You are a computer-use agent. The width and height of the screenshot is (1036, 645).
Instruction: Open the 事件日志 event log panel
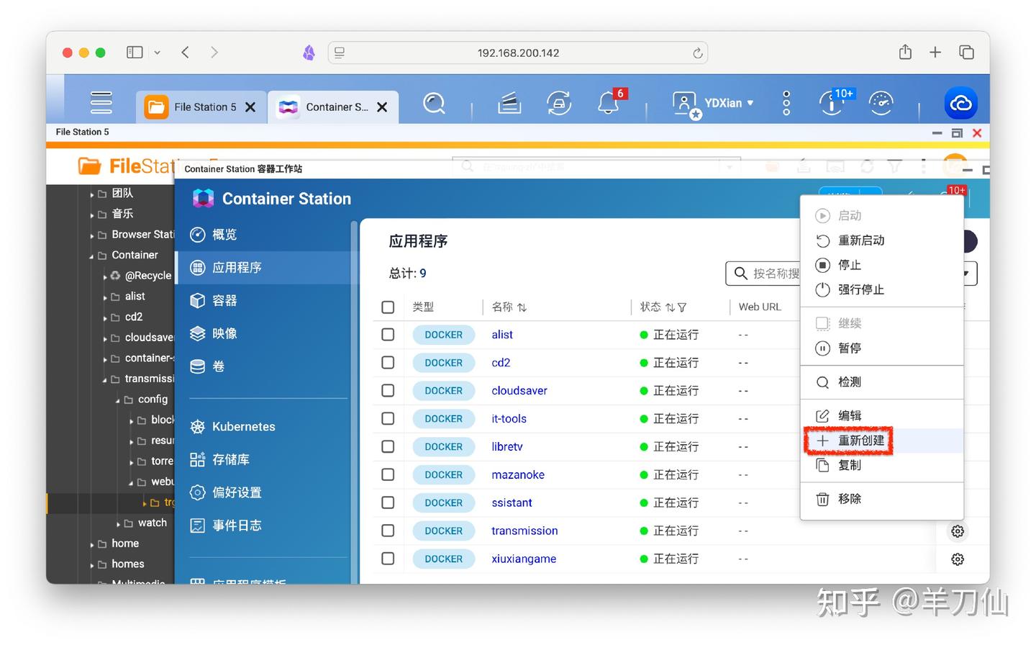coord(237,525)
